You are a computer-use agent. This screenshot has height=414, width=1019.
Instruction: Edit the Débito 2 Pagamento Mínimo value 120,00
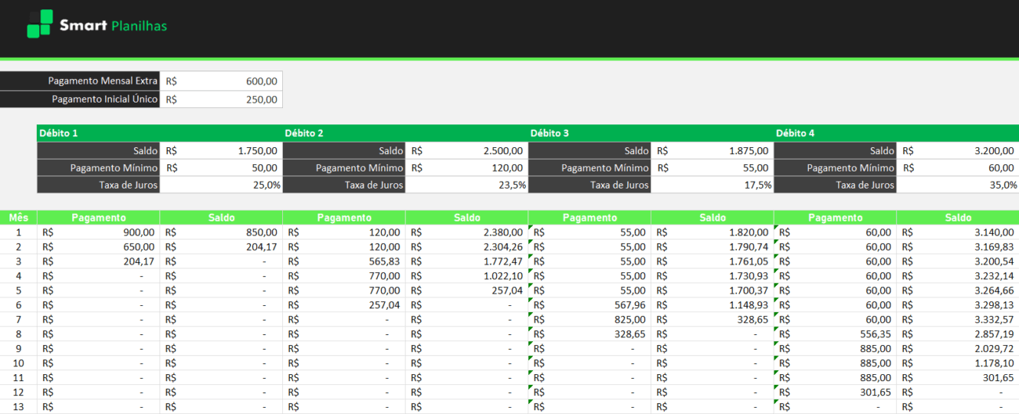[466, 168]
